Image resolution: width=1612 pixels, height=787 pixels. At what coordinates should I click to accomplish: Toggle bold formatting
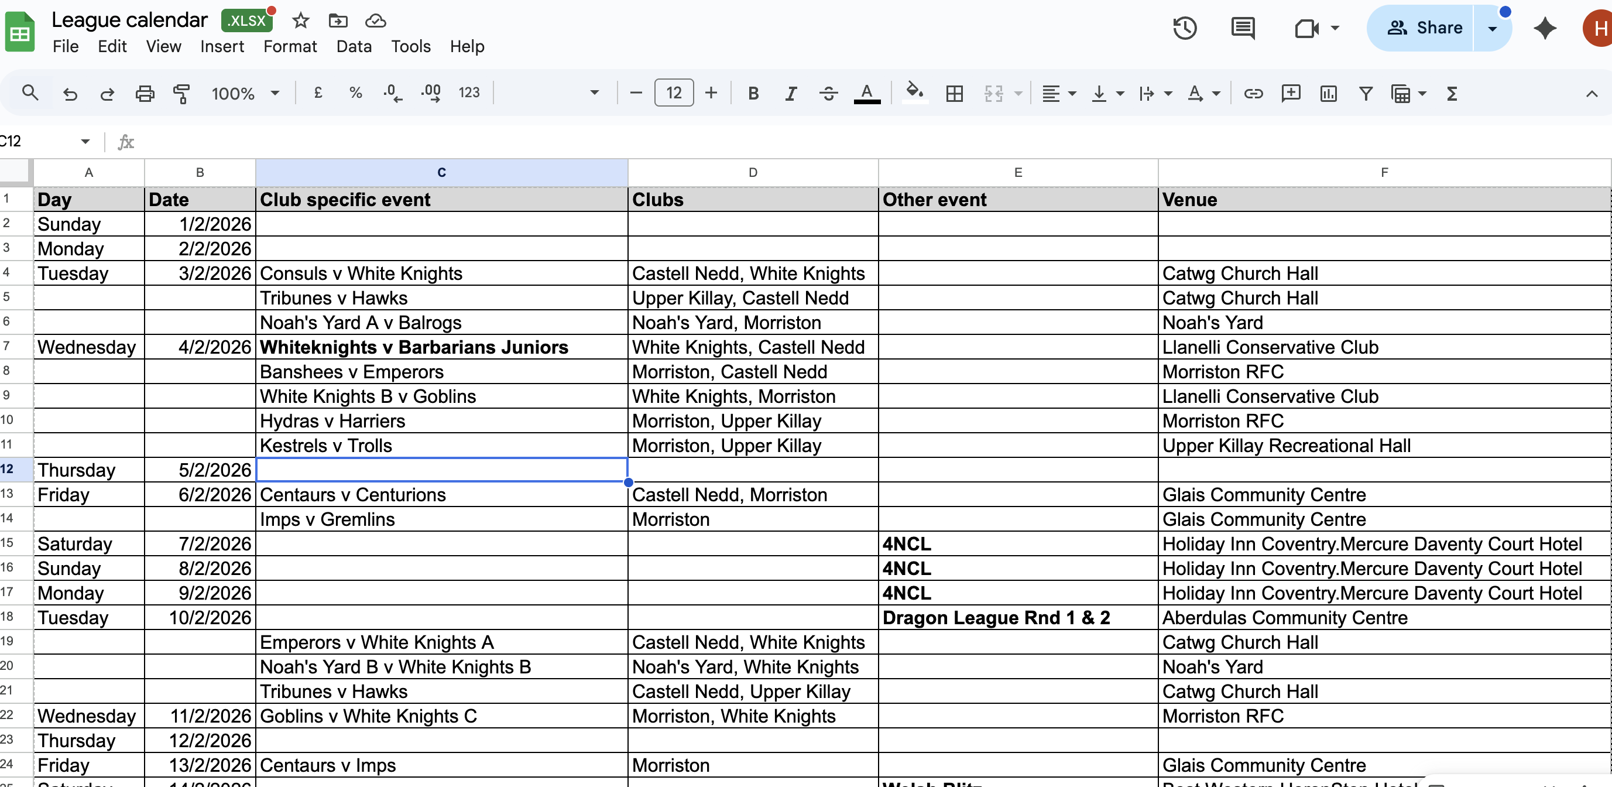click(x=753, y=94)
